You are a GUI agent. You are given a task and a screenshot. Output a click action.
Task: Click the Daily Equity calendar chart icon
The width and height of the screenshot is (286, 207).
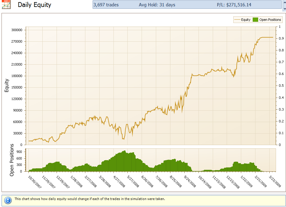(x=6, y=4)
